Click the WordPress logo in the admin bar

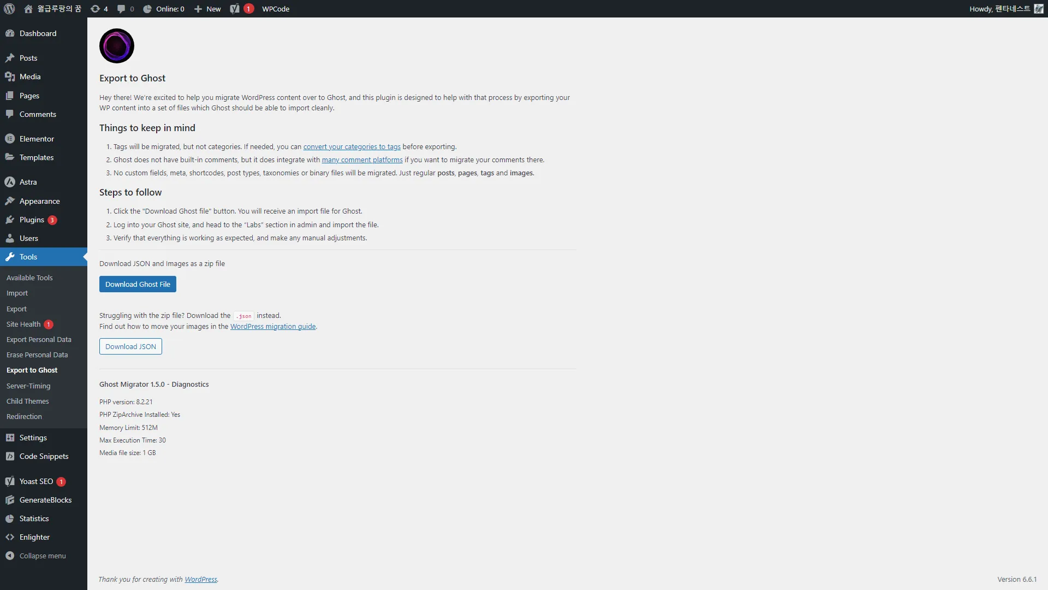click(9, 9)
